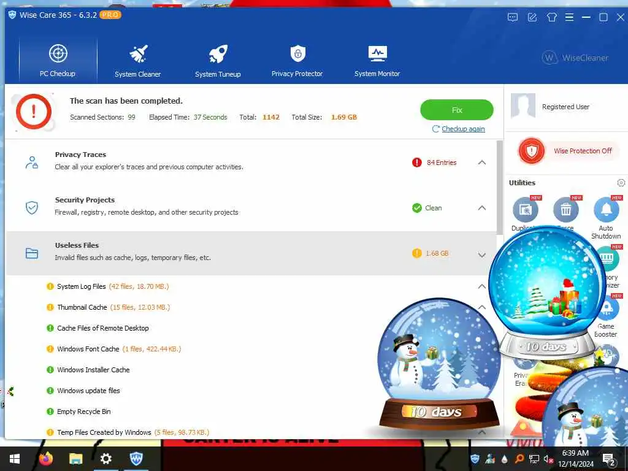Open the Utilities settings gear
Viewport: 628px width, 471px height.
coord(621,183)
